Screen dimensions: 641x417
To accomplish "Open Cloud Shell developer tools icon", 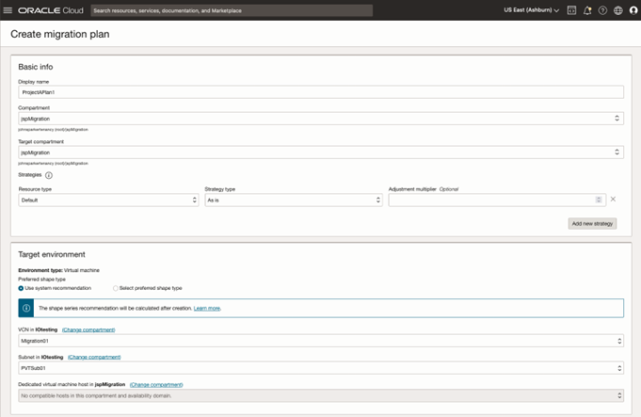I will coord(571,10).
